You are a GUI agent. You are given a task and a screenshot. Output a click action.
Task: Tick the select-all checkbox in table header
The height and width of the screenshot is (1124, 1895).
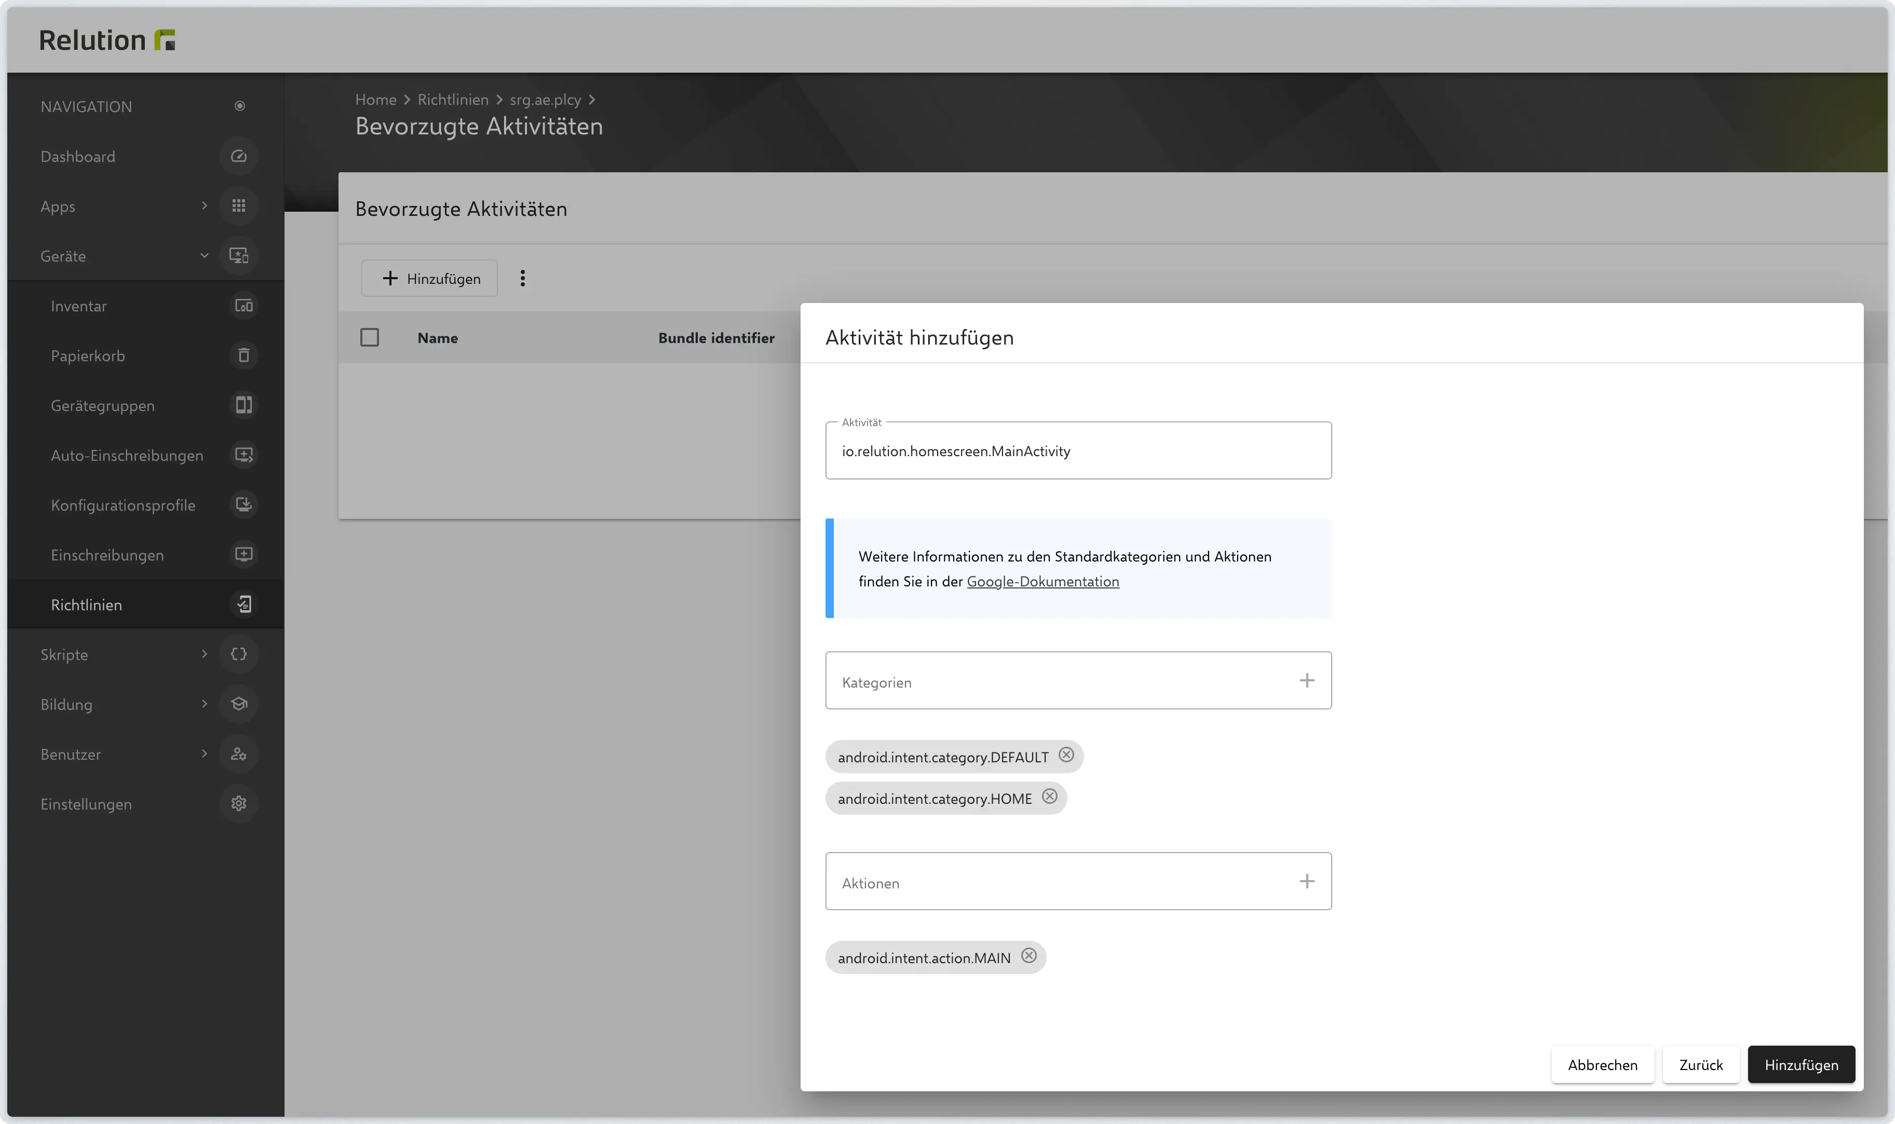pos(369,337)
